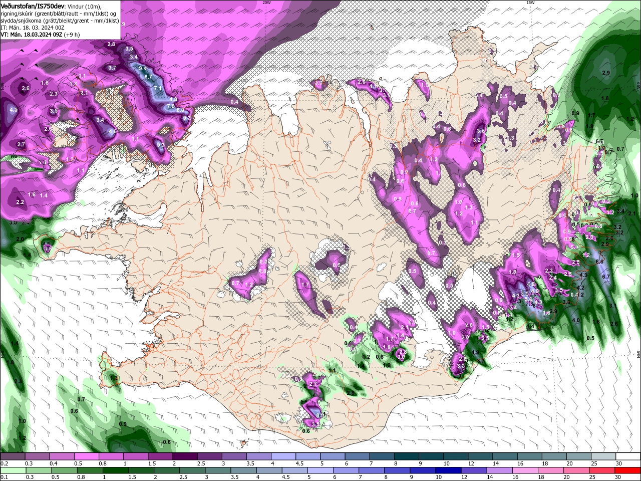Screen dimensions: 641x481
Task: Click the 'Vindur (10m)' caption text
Action: tap(85, 7)
